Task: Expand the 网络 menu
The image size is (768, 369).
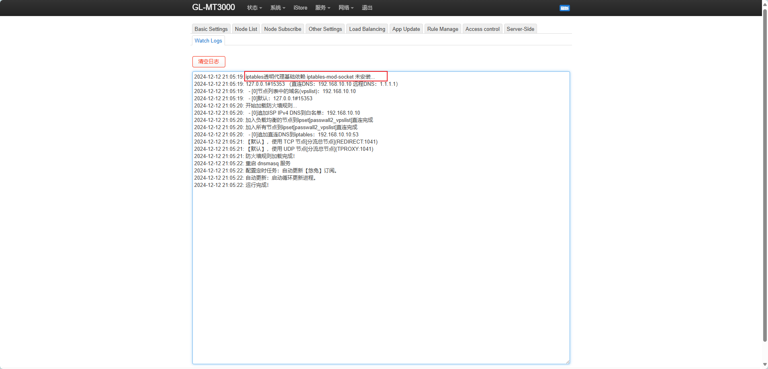Action: tap(346, 8)
